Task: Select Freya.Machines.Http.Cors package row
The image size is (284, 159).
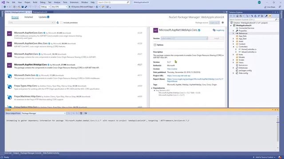Action: pyautogui.click(x=76, y=98)
